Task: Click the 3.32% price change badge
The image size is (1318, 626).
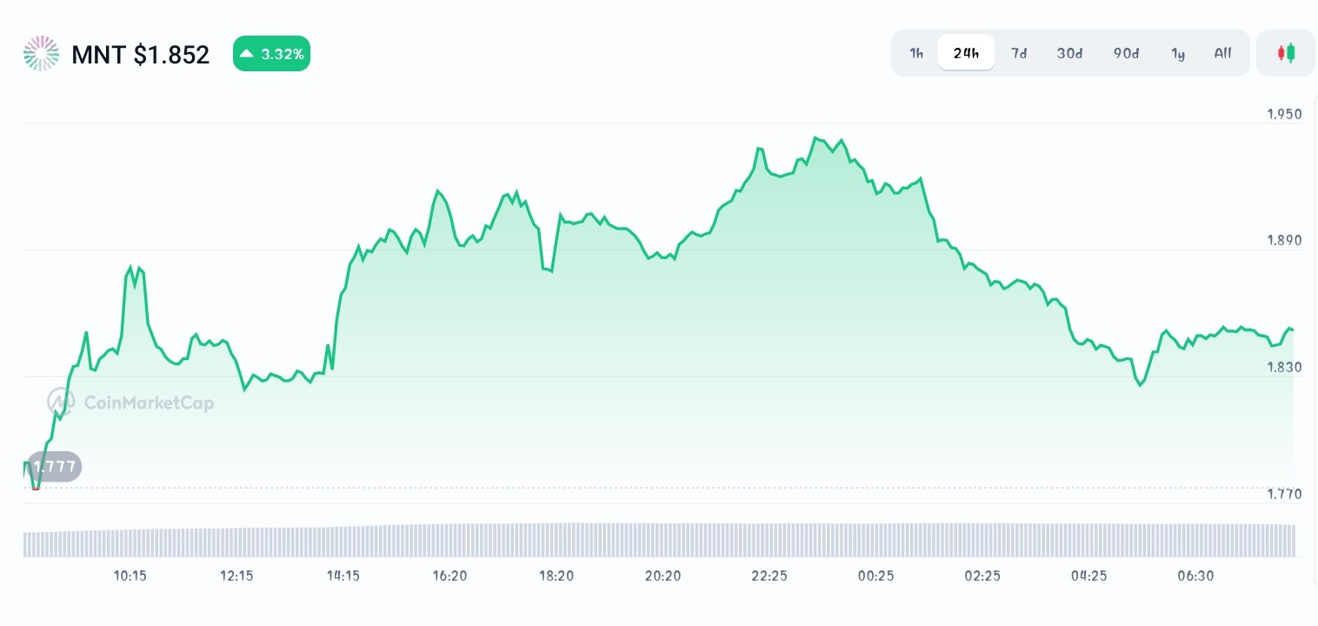Action: tap(271, 54)
